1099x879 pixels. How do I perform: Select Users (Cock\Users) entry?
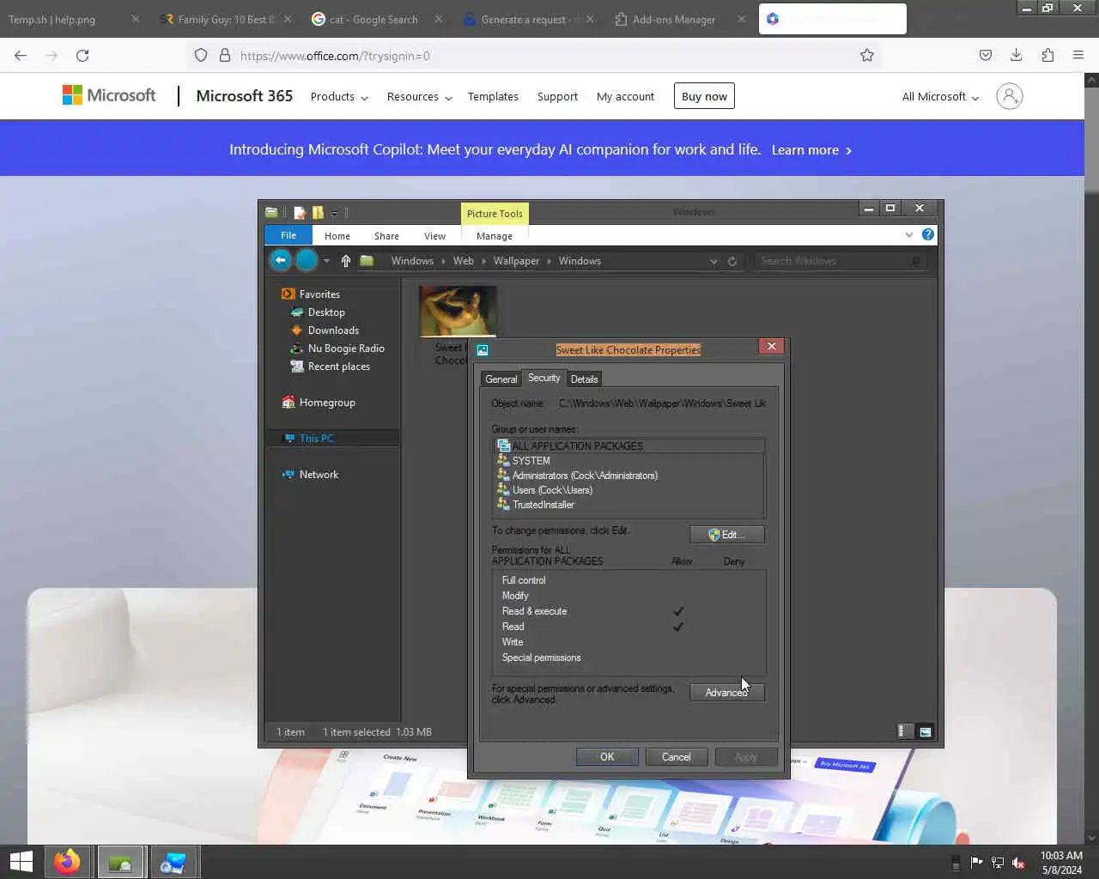tap(629, 489)
